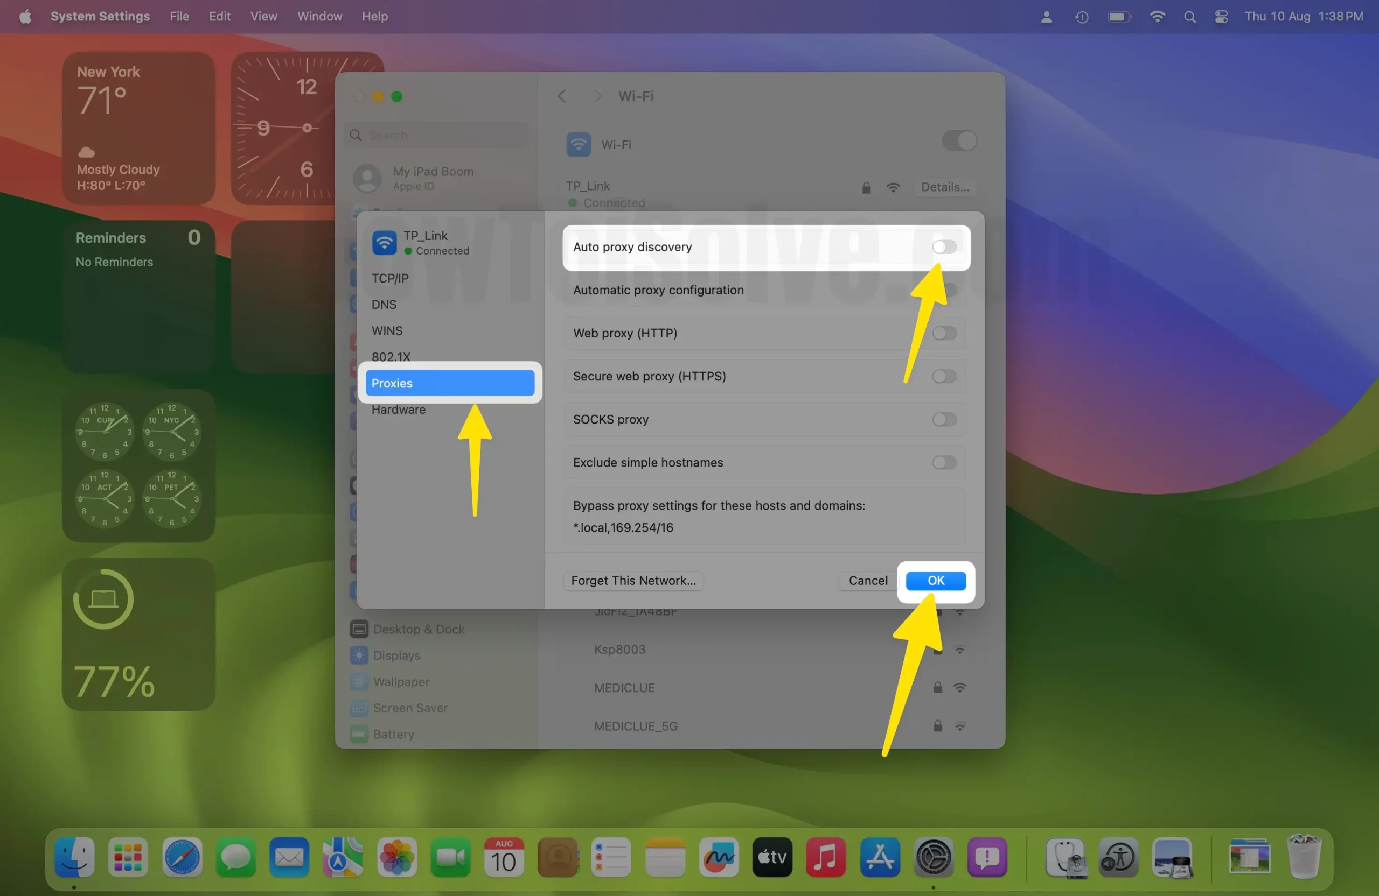Click Cancel to discard proxy changes
This screenshot has width=1379, height=896.
pyautogui.click(x=866, y=580)
